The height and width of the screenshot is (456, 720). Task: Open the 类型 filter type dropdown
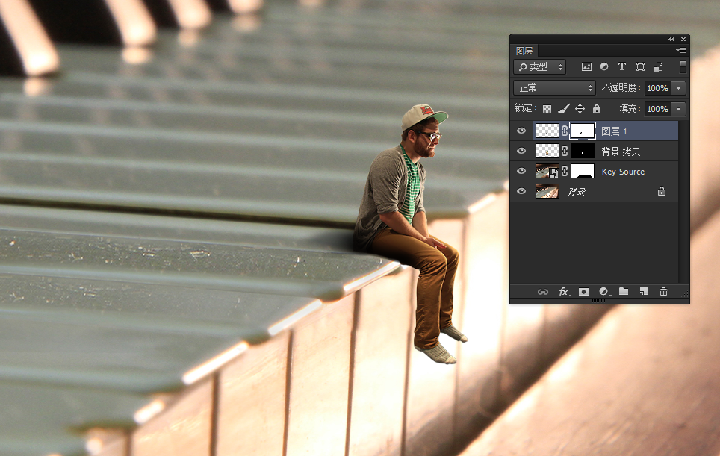(x=540, y=67)
